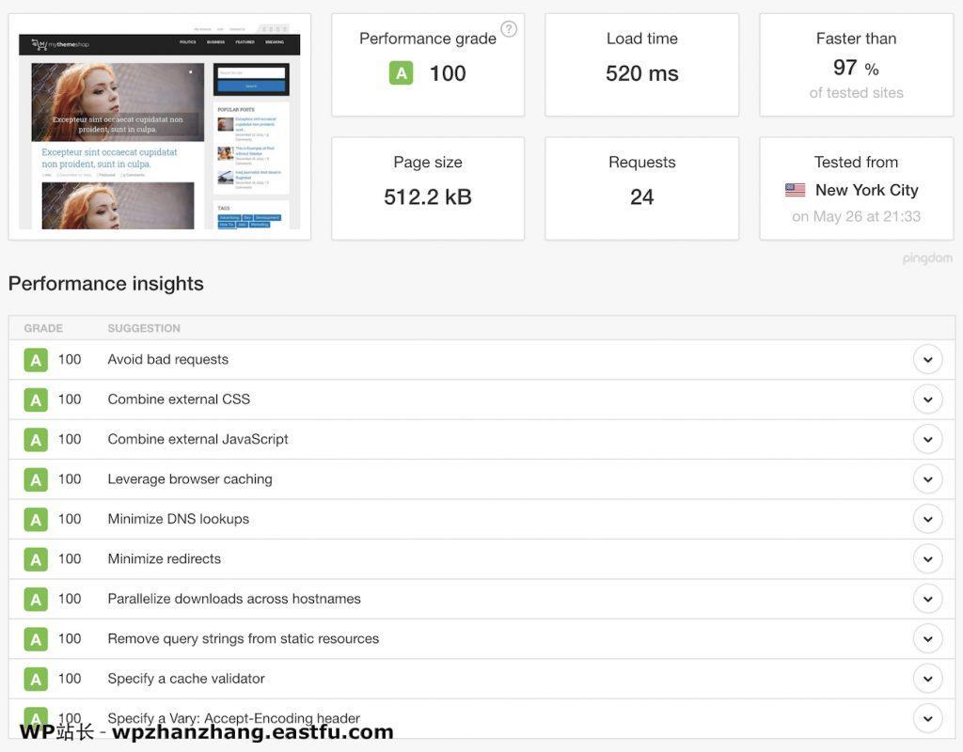Click the US flag icon under Tested from
Viewport: 963px width, 752px height.
pos(793,190)
